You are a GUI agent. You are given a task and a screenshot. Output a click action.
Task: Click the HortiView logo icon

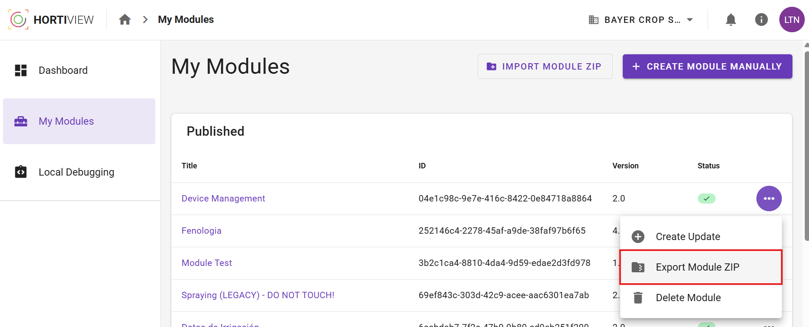coord(18,20)
